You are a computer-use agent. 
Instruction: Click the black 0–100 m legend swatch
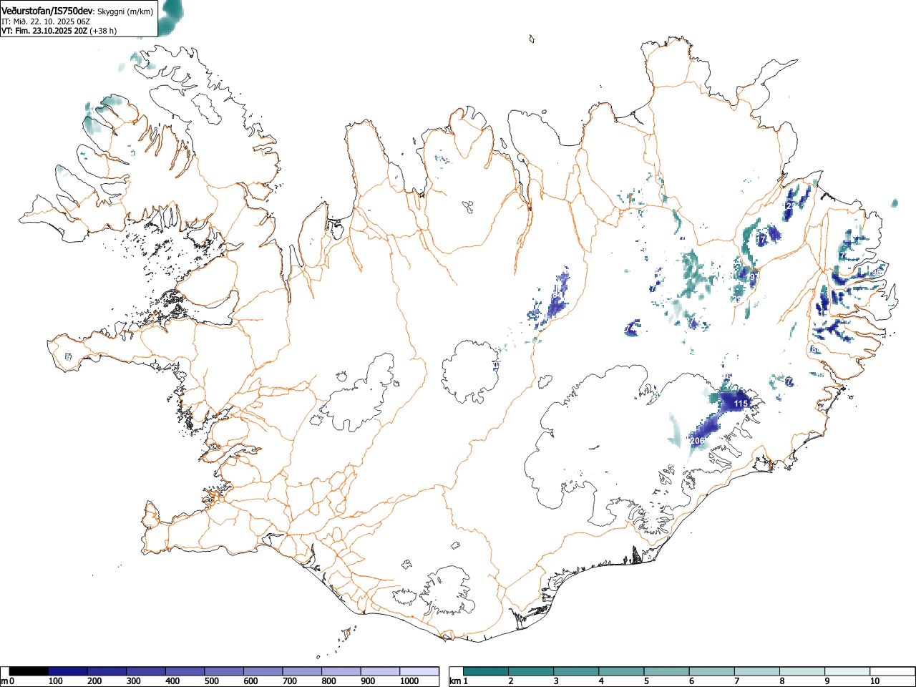[x=29, y=671]
